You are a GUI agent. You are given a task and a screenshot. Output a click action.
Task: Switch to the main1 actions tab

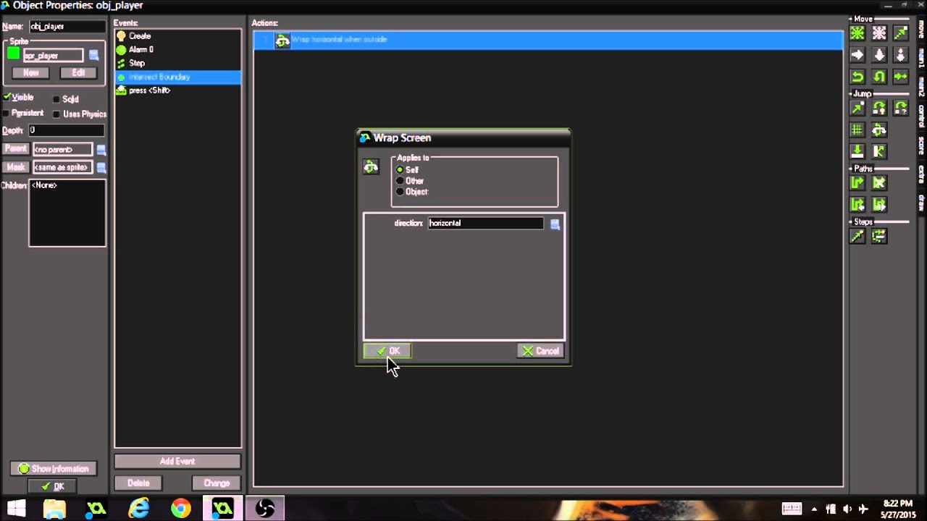[x=921, y=59]
